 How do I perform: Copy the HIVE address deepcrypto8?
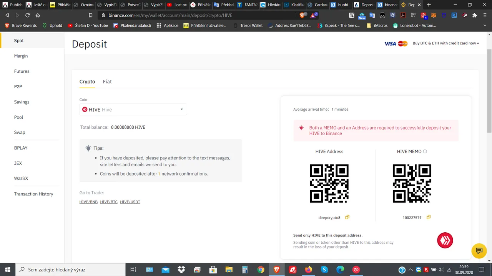tap(347, 217)
